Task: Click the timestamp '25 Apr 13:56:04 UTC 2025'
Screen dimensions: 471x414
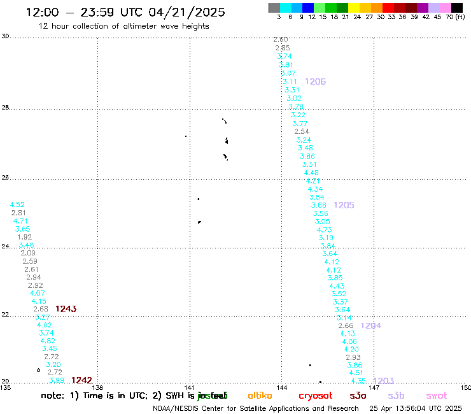Action: (416, 408)
